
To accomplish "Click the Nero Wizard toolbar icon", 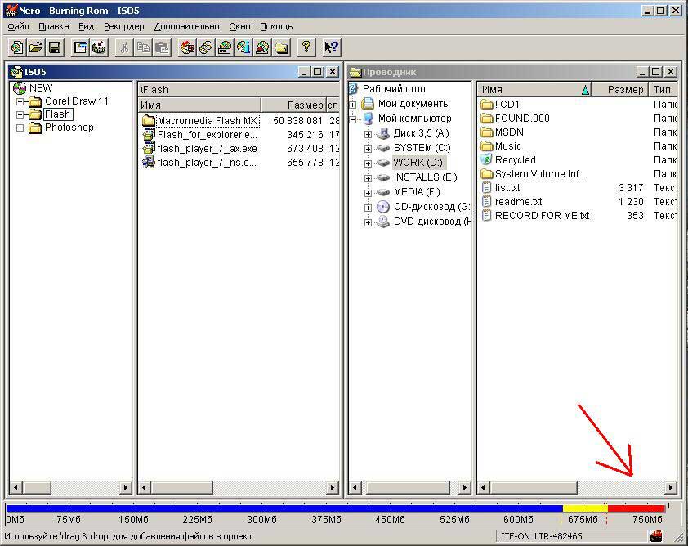I will pyautogui.click(x=99, y=47).
